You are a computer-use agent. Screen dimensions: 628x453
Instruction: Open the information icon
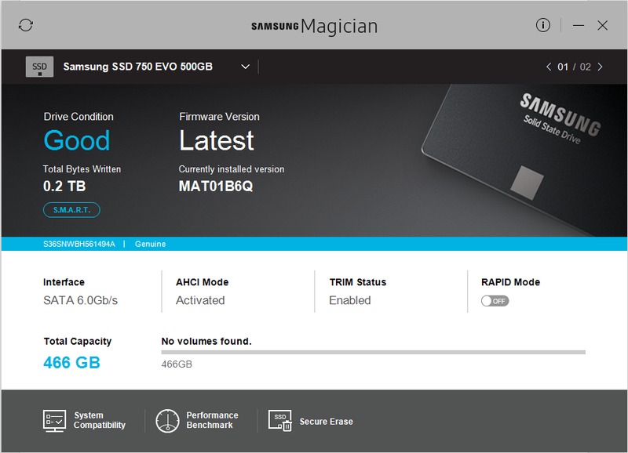click(x=543, y=25)
